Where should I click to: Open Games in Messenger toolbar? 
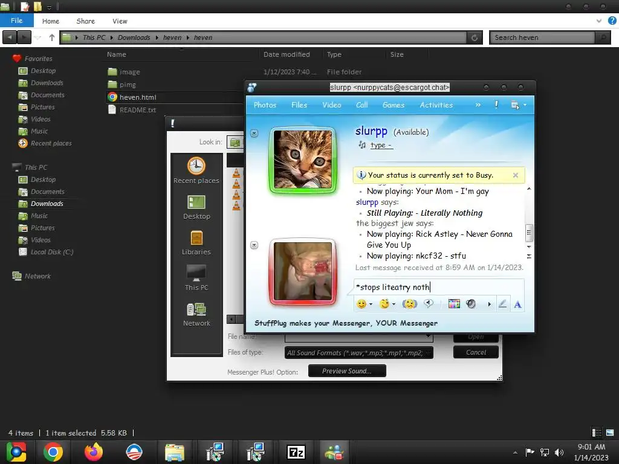(x=393, y=105)
